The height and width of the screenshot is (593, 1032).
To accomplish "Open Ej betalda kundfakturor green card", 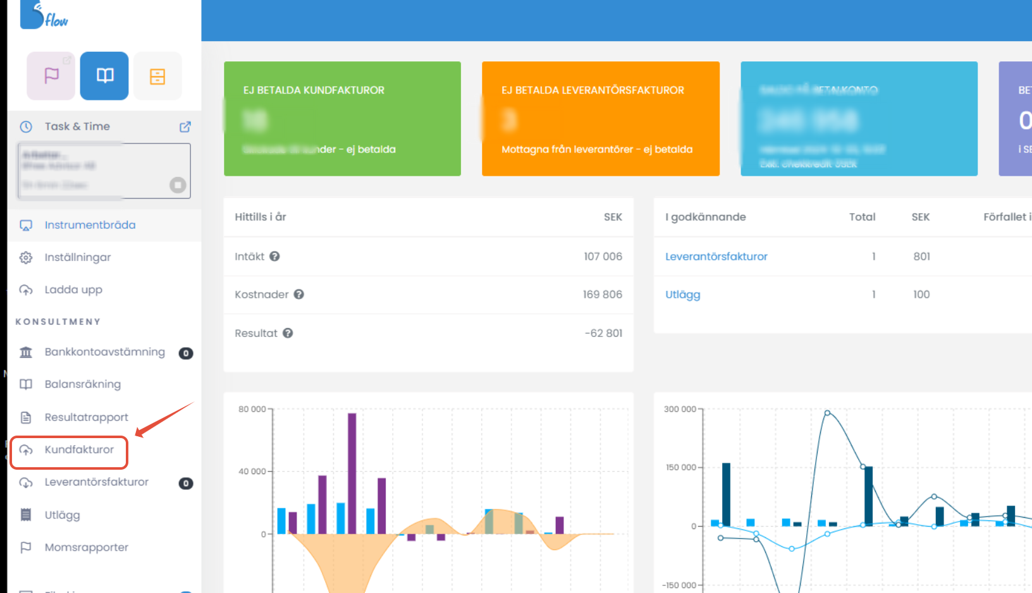I will [x=342, y=119].
